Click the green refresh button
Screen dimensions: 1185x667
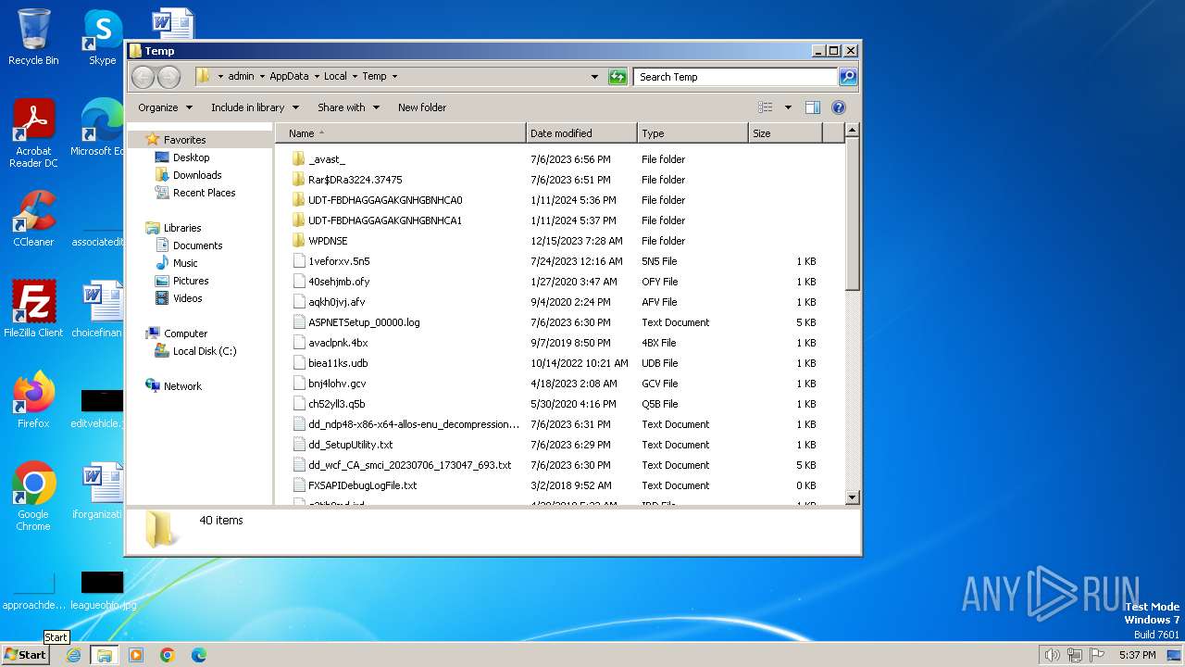click(x=617, y=77)
